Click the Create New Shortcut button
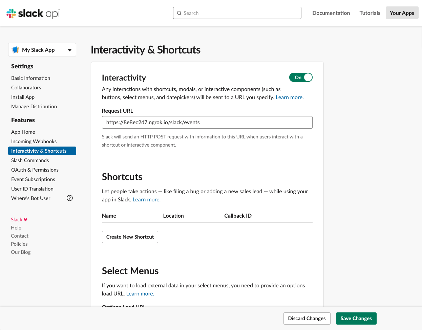The width and height of the screenshot is (422, 330). 130,237
